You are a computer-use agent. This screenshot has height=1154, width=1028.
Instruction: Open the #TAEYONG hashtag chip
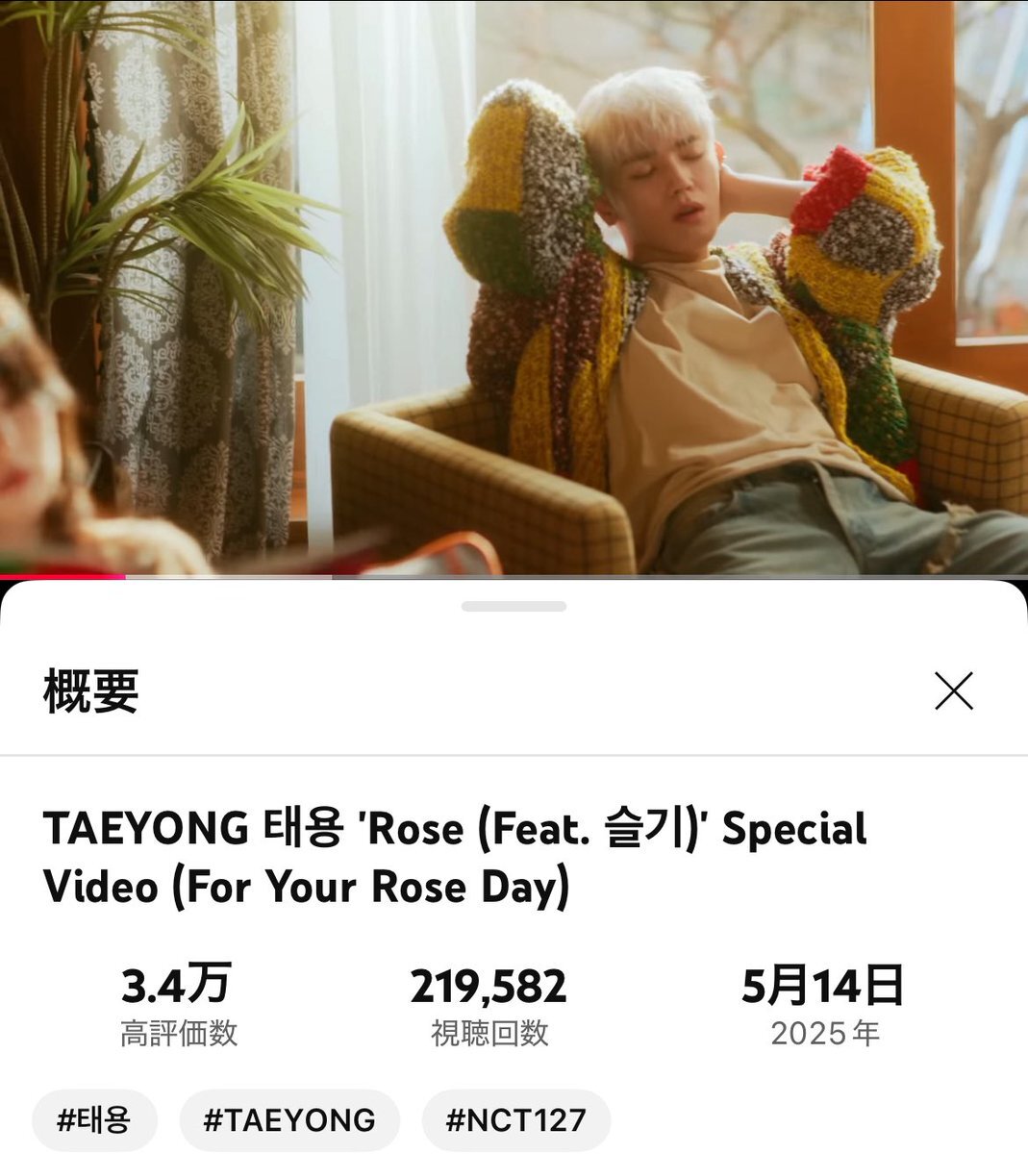289,1120
